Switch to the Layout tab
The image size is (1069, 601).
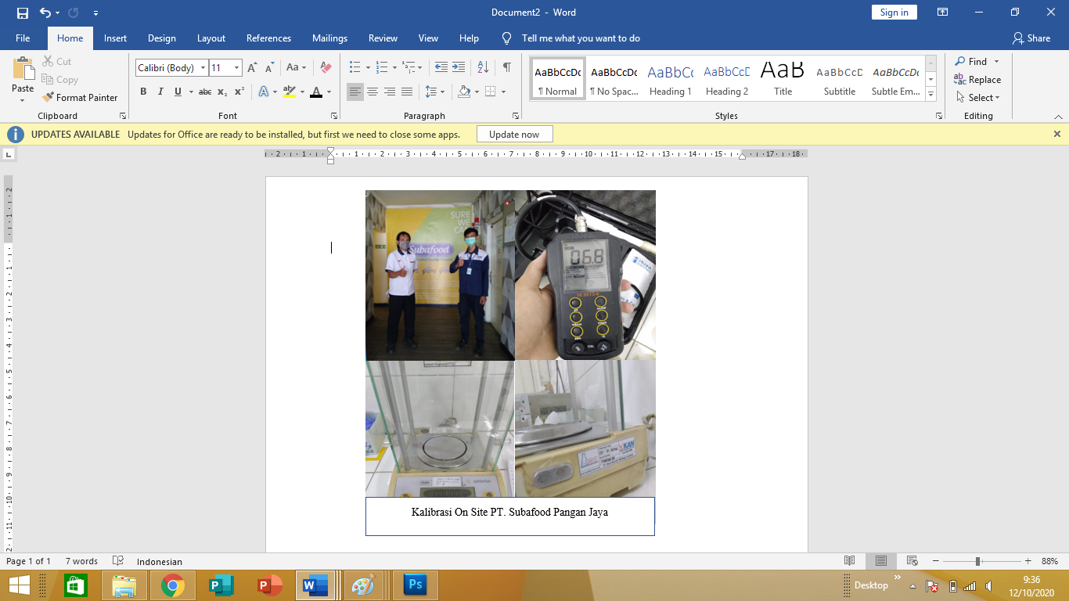tap(211, 38)
